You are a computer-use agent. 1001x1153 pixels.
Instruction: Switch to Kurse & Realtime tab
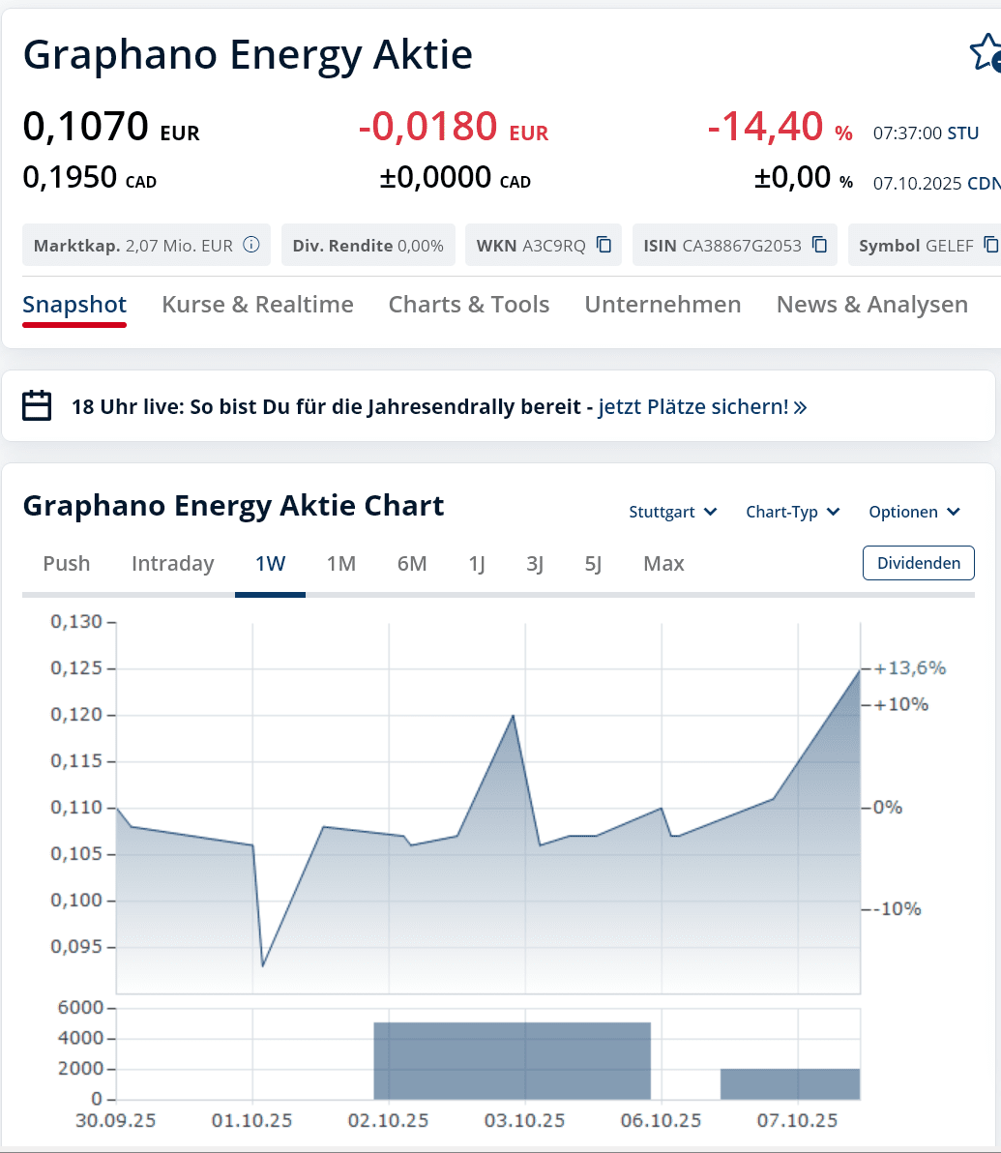(x=257, y=305)
